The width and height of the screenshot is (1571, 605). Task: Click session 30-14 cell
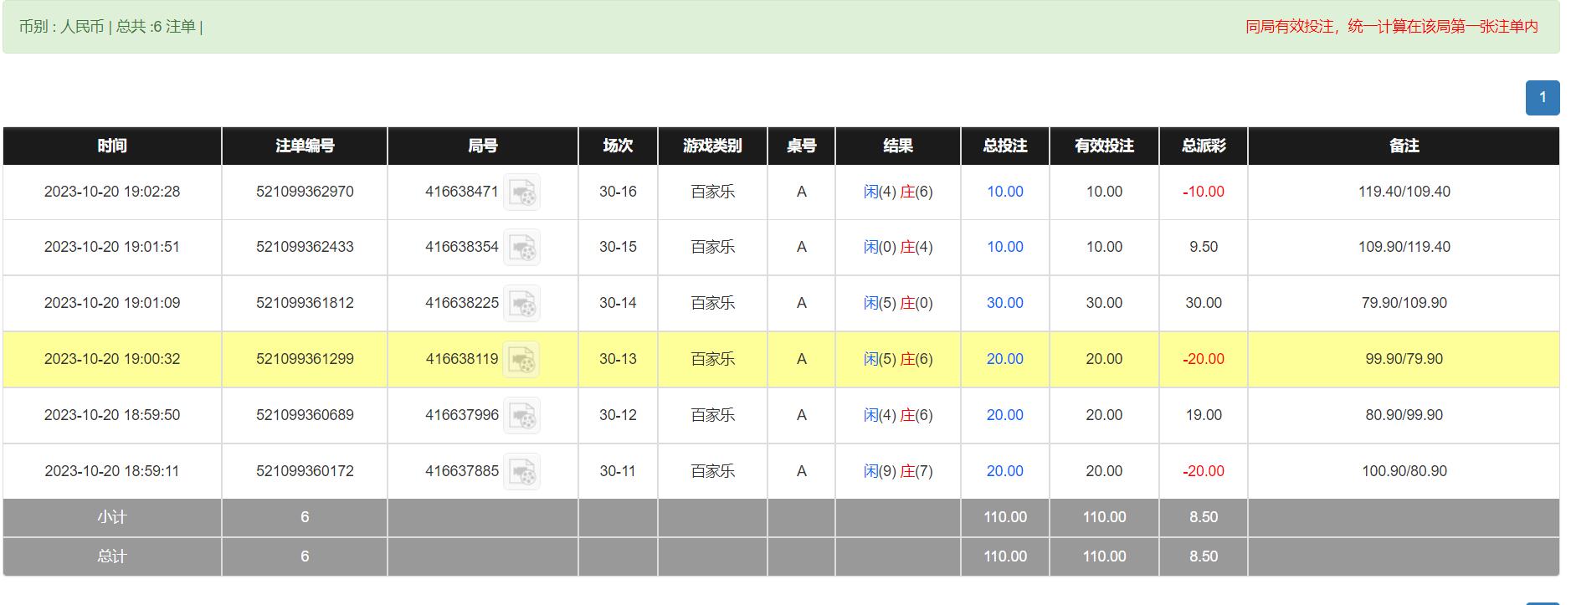coord(618,303)
